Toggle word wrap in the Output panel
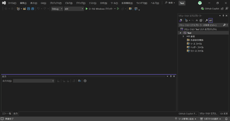This screenshot has height=121, width=230. click(x=79, y=81)
